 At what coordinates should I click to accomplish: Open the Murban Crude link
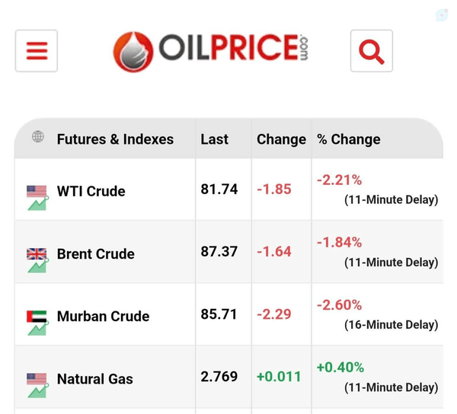click(x=103, y=317)
